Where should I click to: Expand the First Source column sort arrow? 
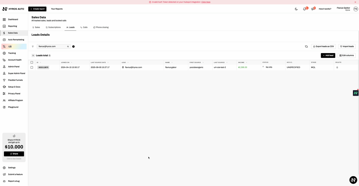[x=203, y=62]
